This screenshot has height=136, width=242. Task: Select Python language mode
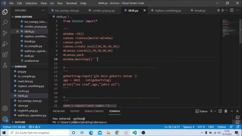click(222, 127)
